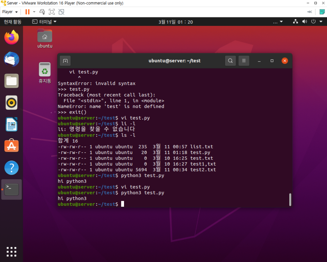Screen dimensions: 327x262
Task: Click test.py in the ls -l listing
Action: click(x=200, y=153)
